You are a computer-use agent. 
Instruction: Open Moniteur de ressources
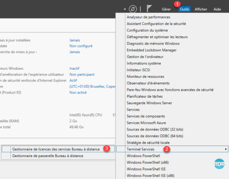[x=145, y=77]
